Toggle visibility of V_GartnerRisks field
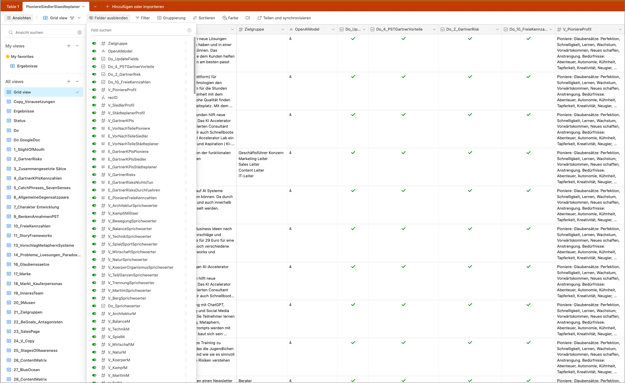 pyautogui.click(x=94, y=175)
